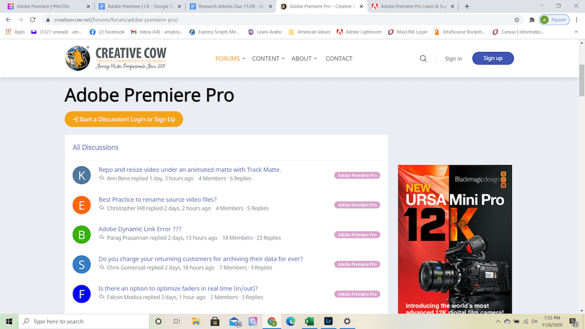Open the Gmail Inbox bookmark
Image resolution: width=585 pixels, height=329 pixels.
pyautogui.click(x=157, y=32)
